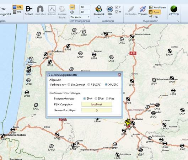
Task: Click the LFIF airport icon
Action: pos(182,110)
